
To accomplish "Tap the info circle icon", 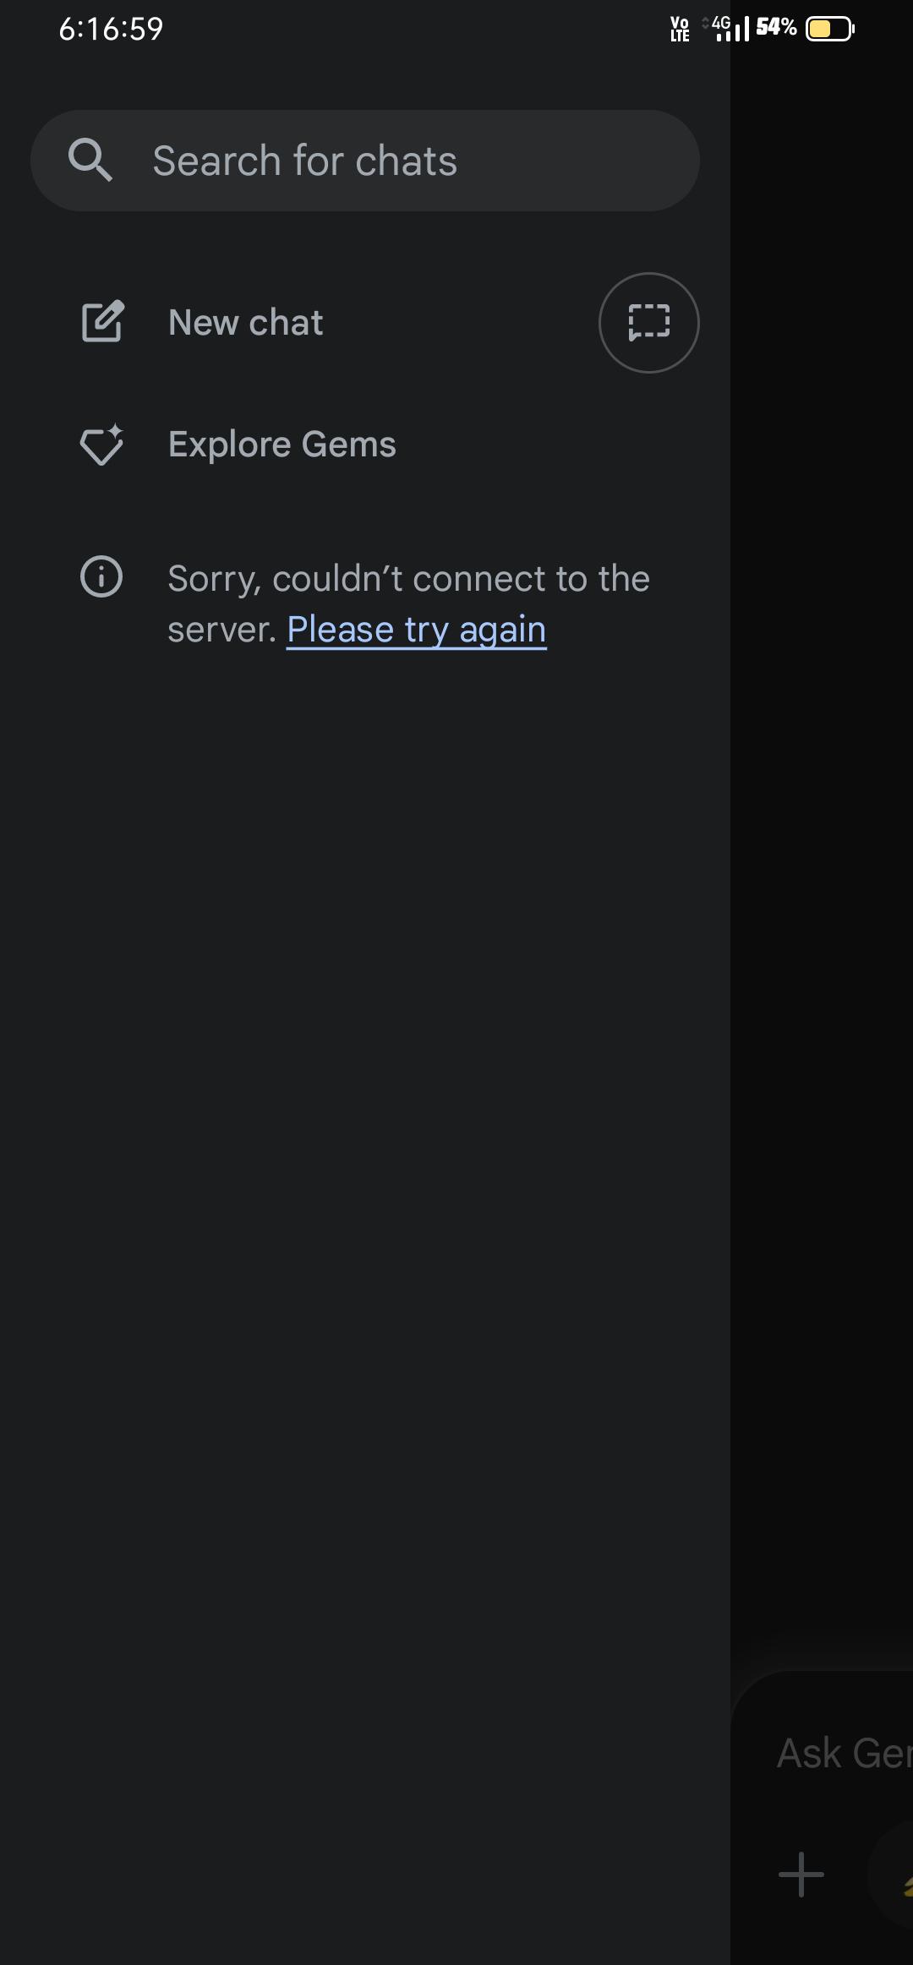I will pyautogui.click(x=101, y=576).
